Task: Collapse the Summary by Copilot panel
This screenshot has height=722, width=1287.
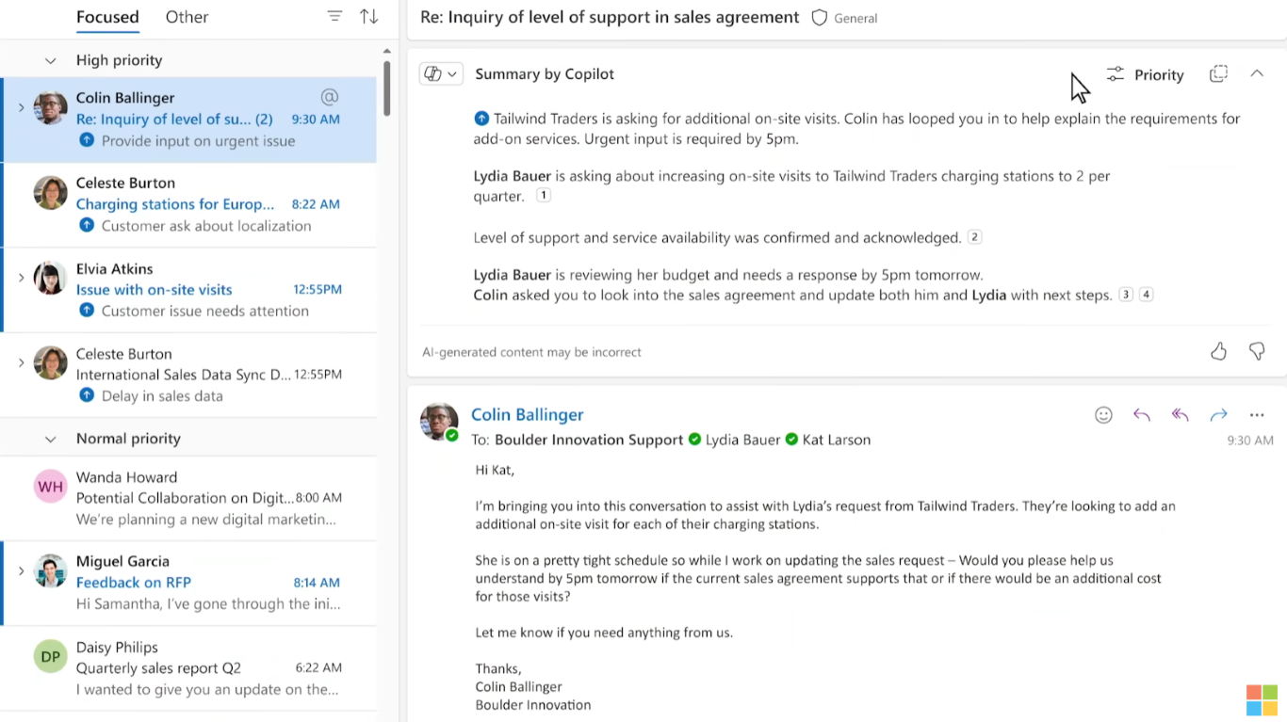Action: pos(1257,72)
